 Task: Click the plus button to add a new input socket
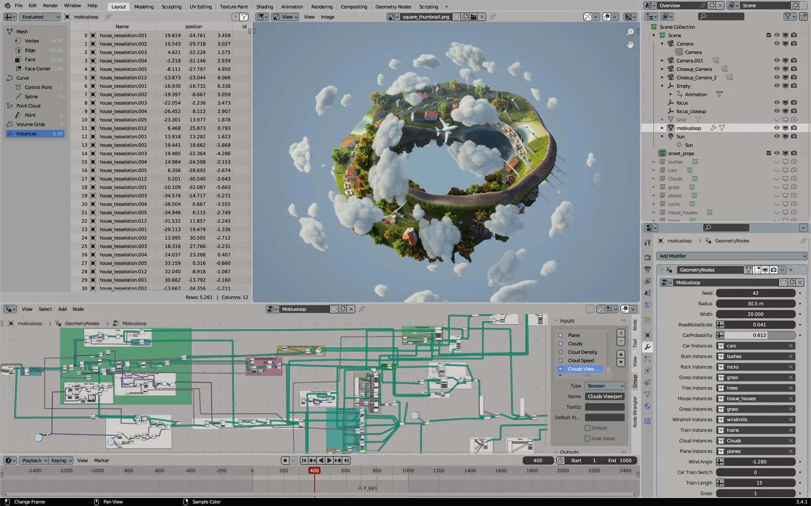click(x=620, y=333)
